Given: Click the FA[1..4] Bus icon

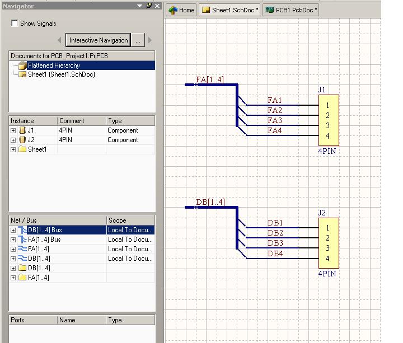Looking at the screenshot, I should point(22,239).
